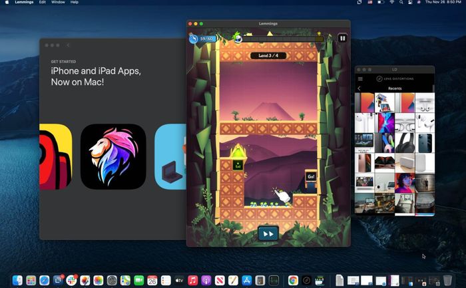Click the lemming counter 59/60 badge
The image size is (466, 288).
(x=202, y=39)
